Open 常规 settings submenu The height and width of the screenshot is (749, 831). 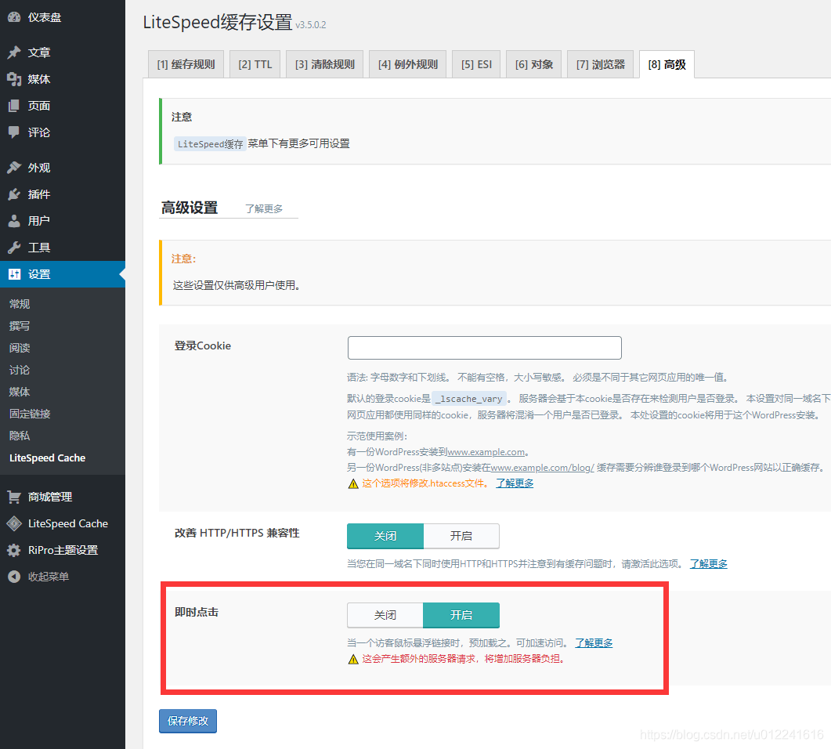20,304
